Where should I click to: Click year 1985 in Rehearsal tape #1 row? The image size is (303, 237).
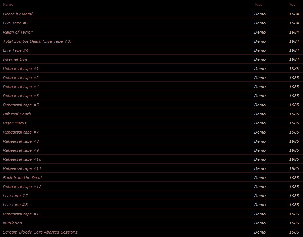pyautogui.click(x=294, y=69)
